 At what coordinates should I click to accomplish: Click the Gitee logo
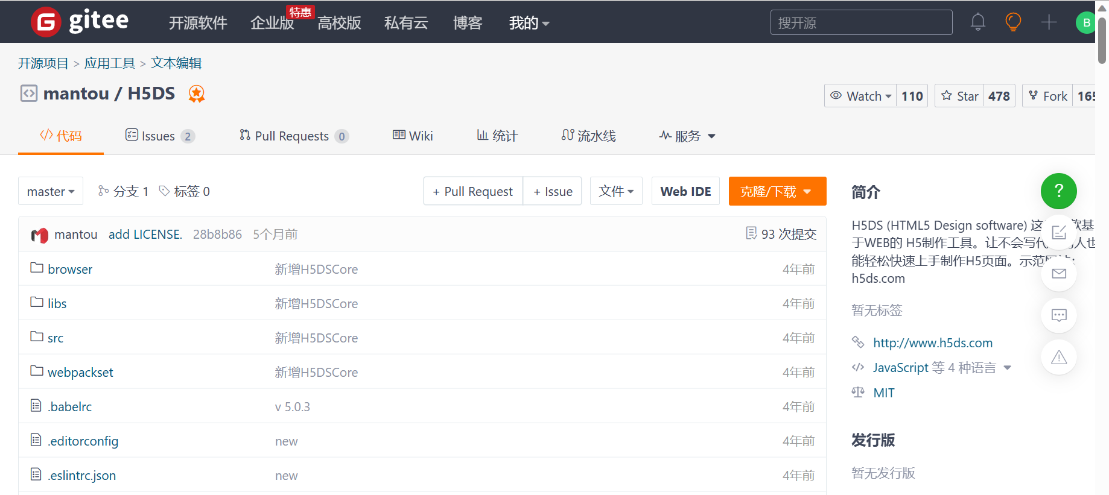[x=80, y=22]
